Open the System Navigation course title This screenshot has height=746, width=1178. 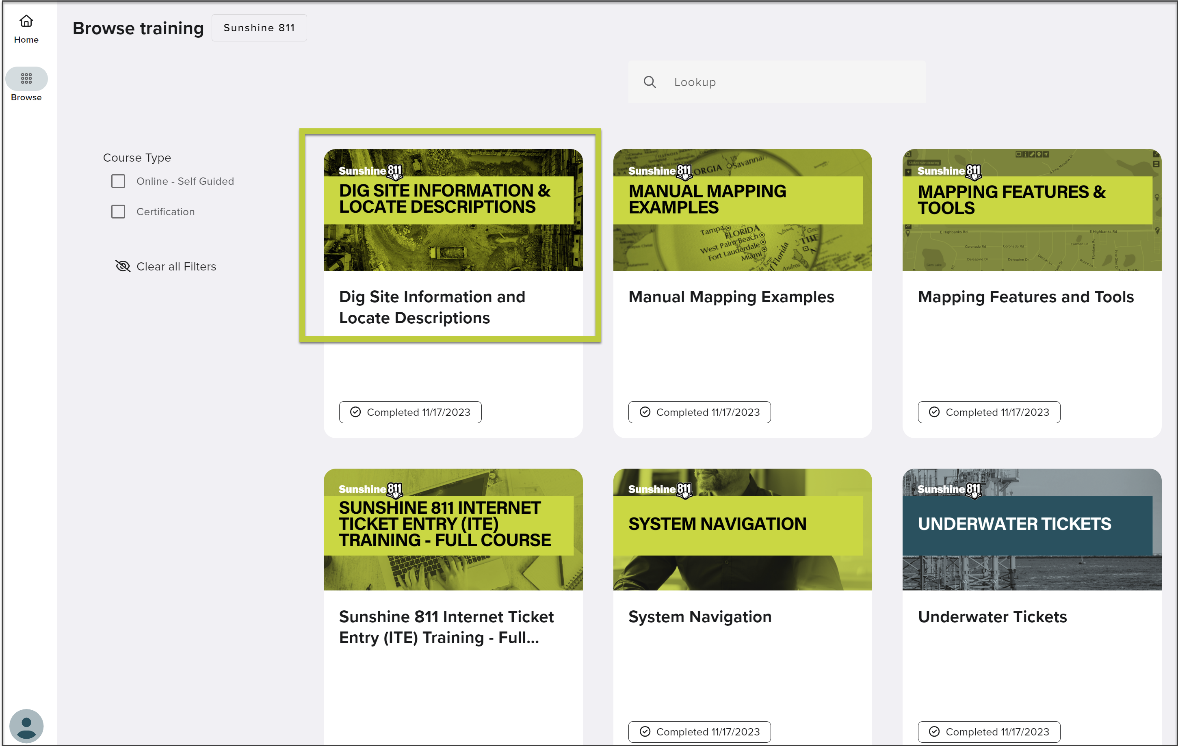click(699, 616)
